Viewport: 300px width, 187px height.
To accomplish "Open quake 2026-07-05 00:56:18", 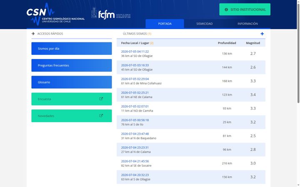I will tap(135, 120).
